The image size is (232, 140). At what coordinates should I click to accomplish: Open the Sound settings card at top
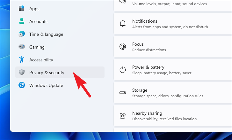point(172,5)
